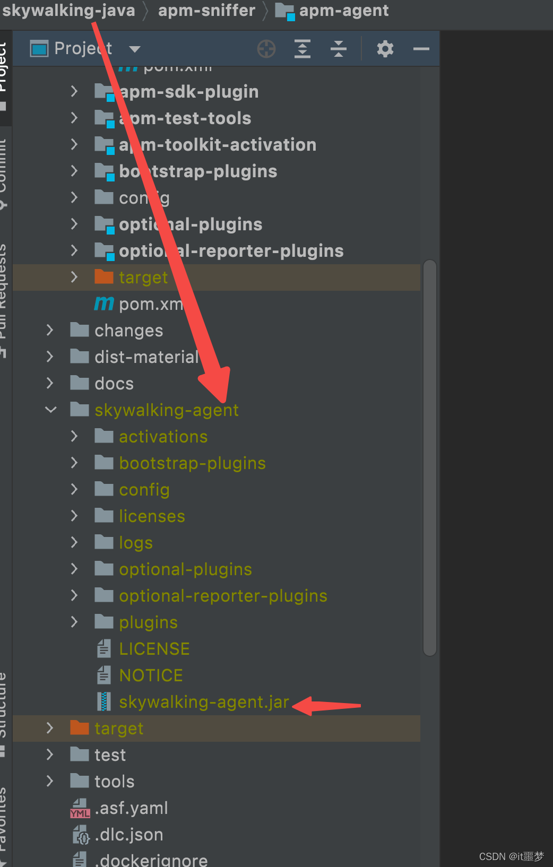This screenshot has width=553, height=867.
Task: Expand the optional-plugins module node
Action: [x=74, y=224]
